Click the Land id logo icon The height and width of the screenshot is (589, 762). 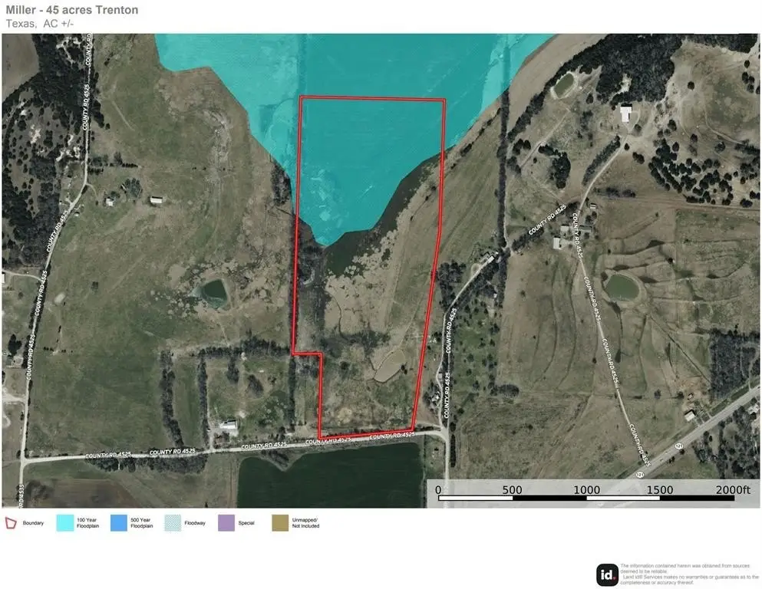607,574
